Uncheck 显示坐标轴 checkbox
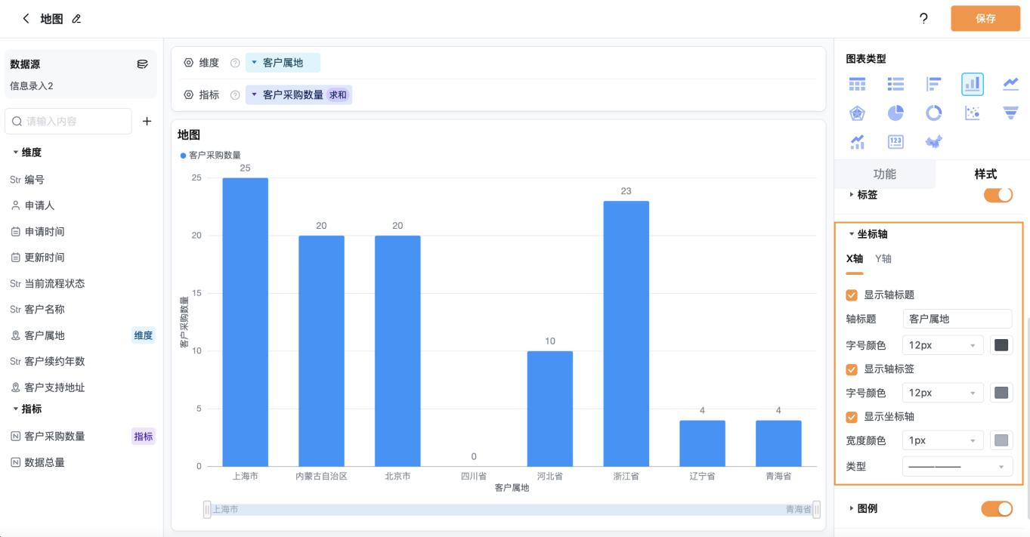Image resolution: width=1030 pixels, height=537 pixels. pos(852,417)
